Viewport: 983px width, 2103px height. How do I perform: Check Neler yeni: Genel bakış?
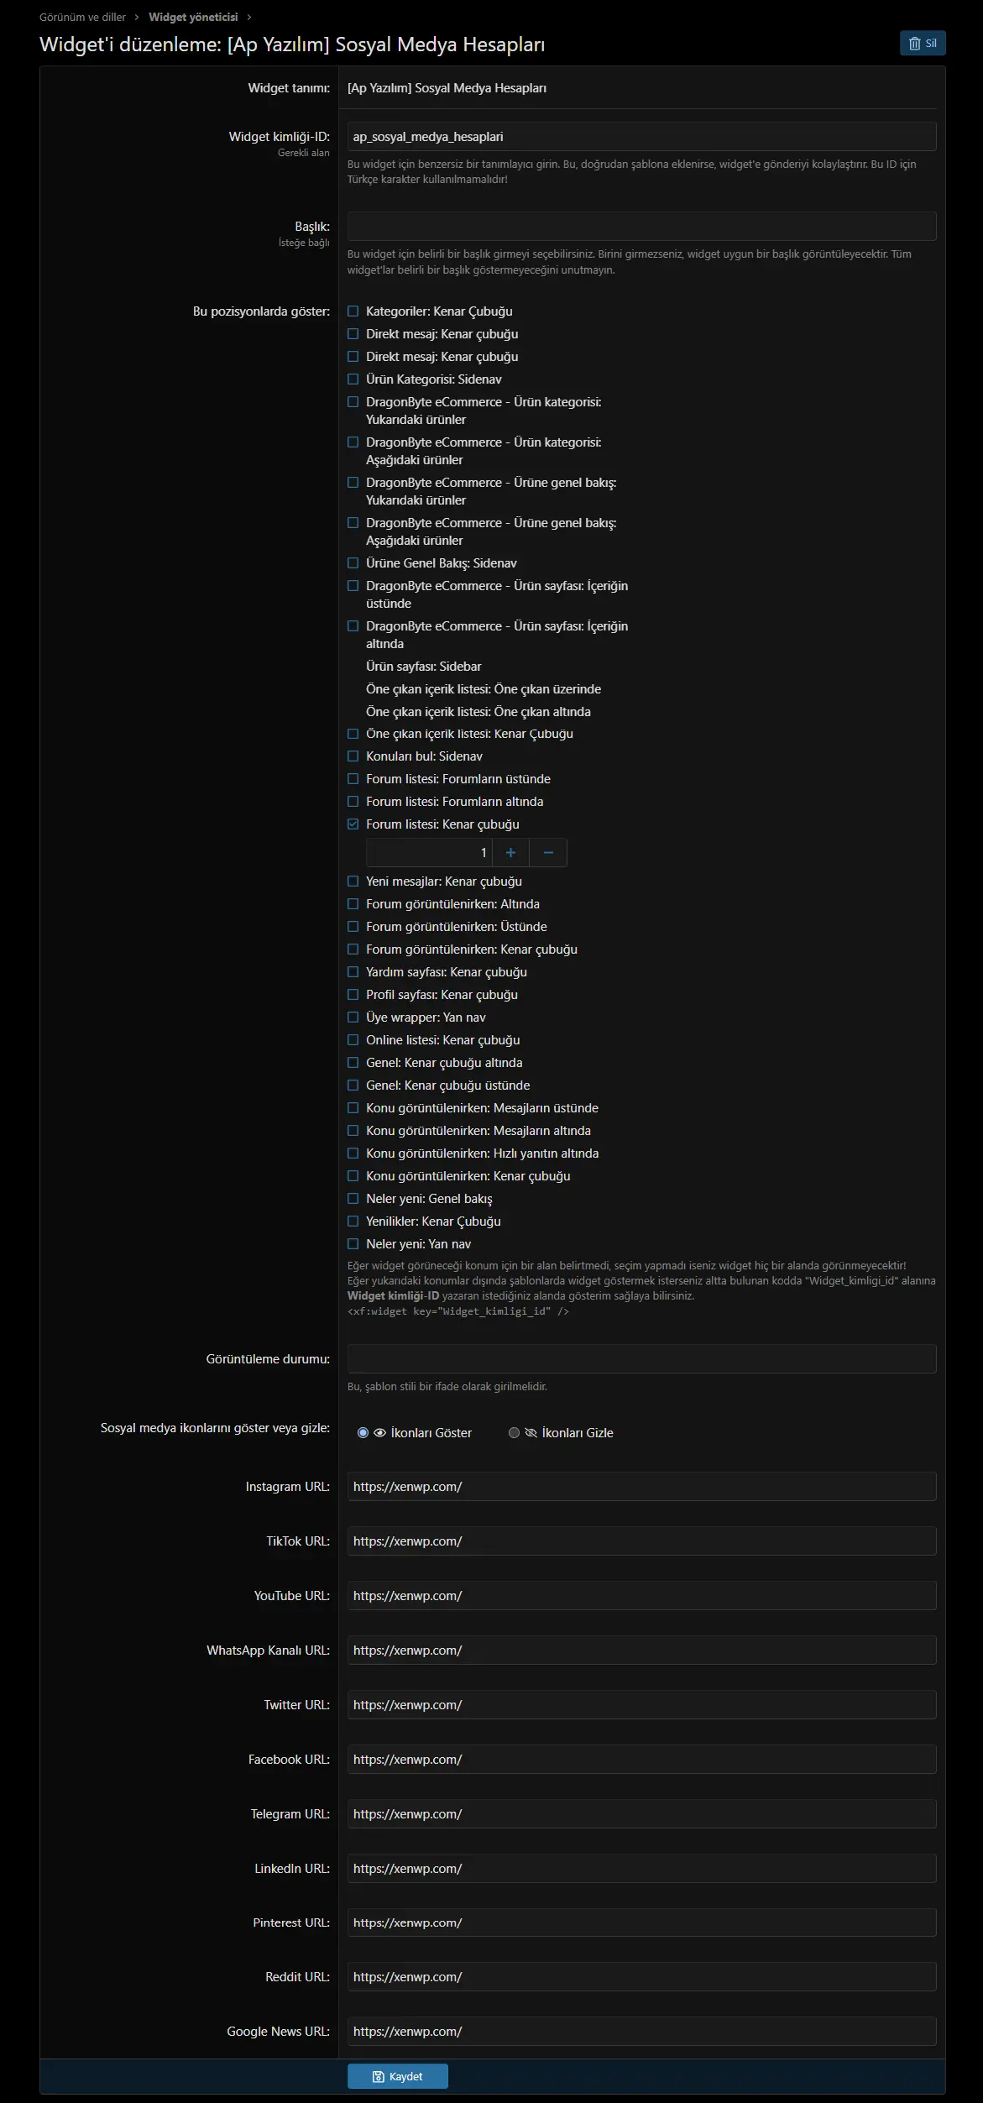[353, 1199]
